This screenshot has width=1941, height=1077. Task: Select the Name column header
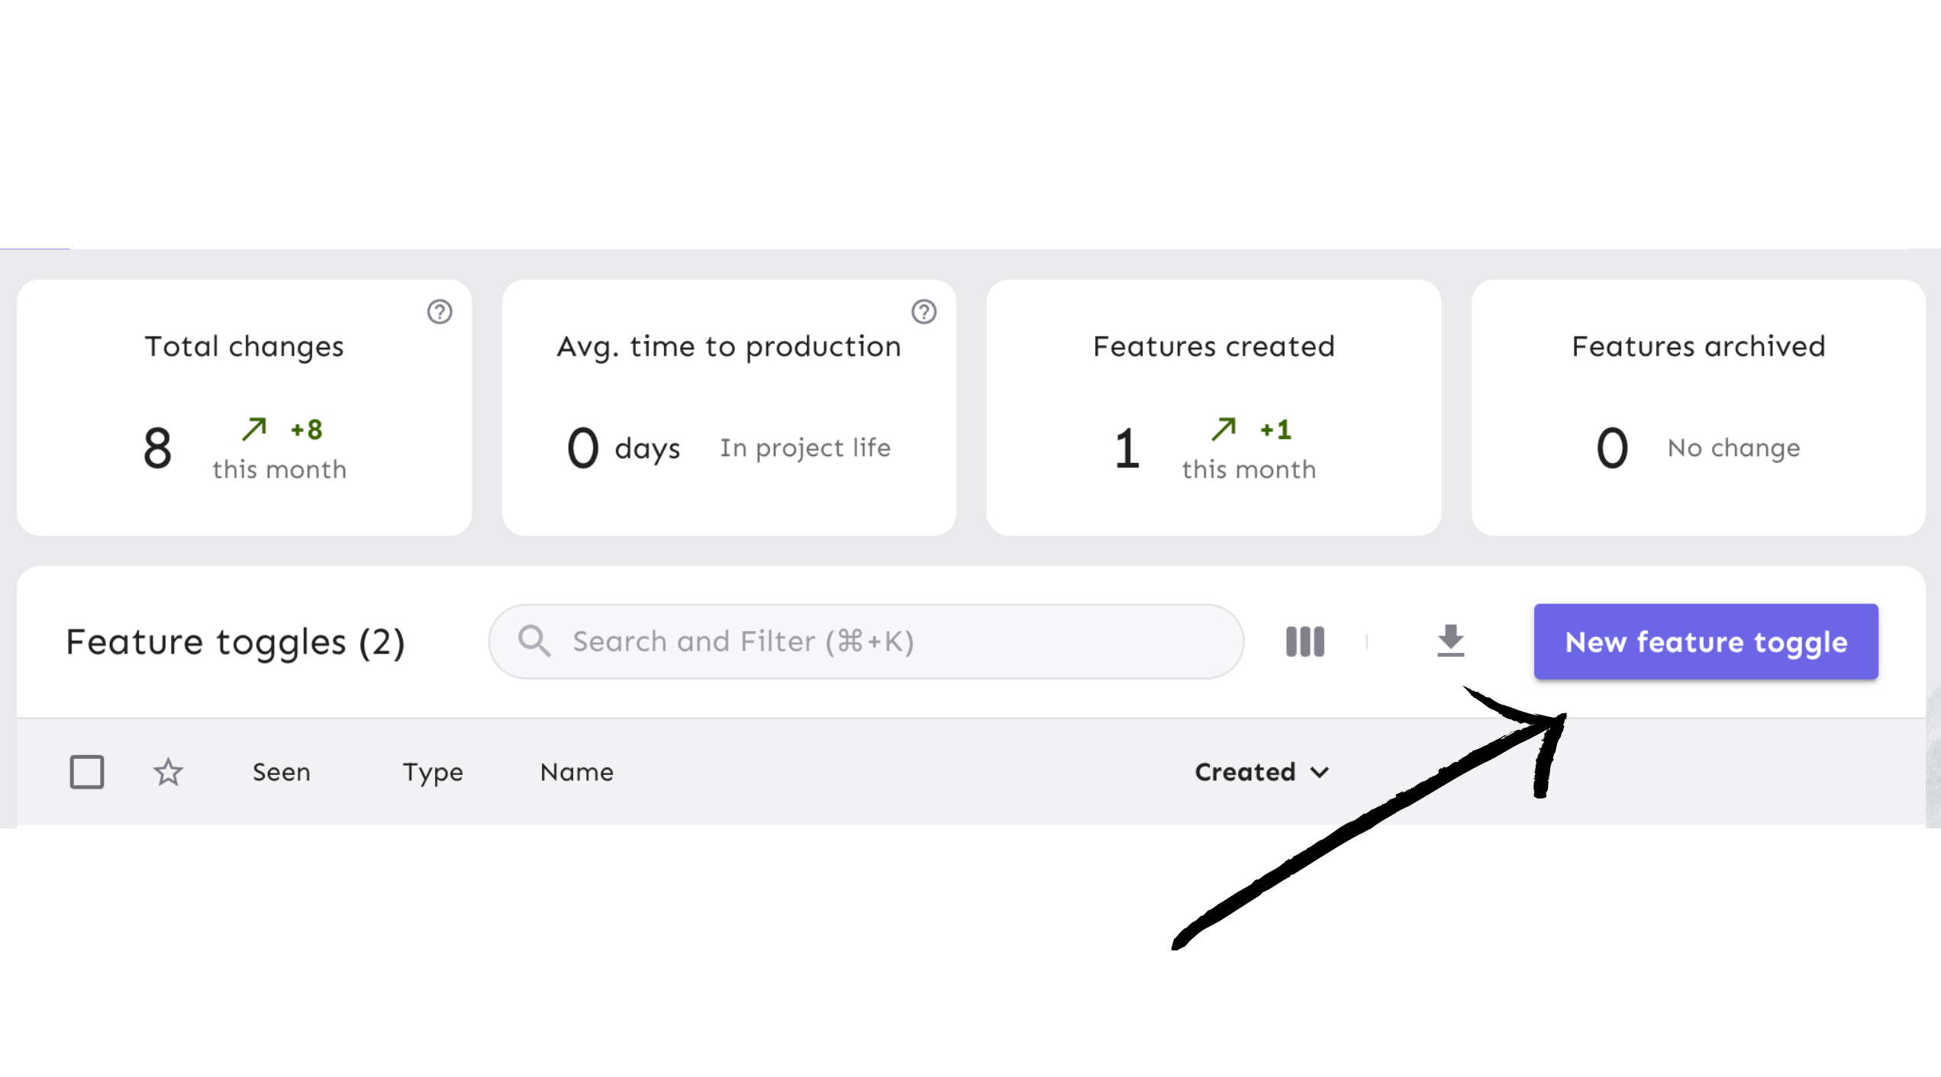point(575,772)
